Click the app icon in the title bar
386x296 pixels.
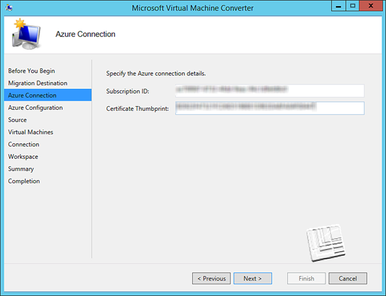point(9,7)
